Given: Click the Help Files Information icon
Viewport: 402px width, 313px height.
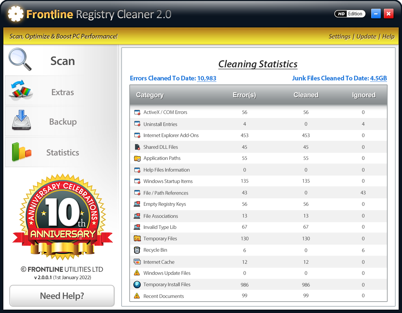Looking at the screenshot, I should click(137, 170).
